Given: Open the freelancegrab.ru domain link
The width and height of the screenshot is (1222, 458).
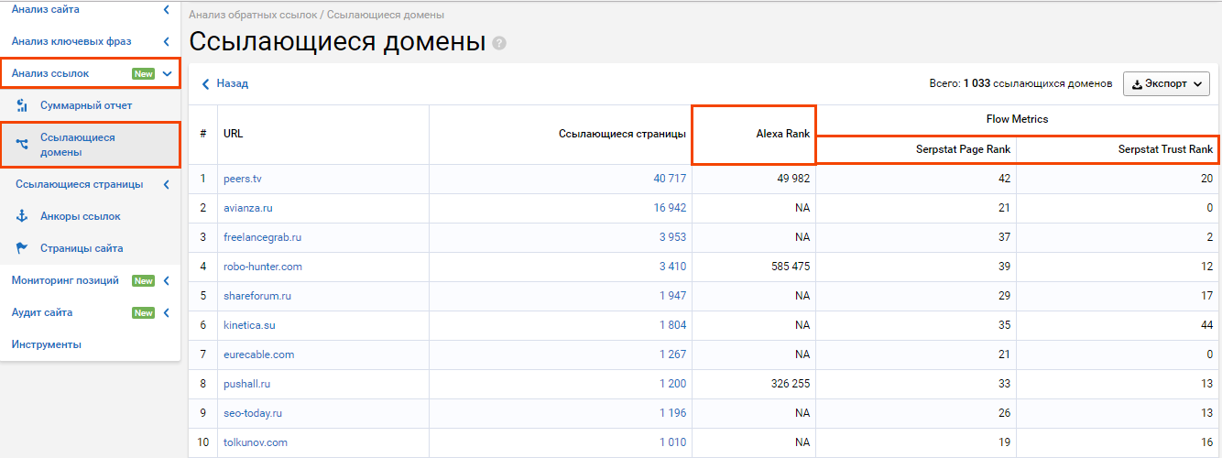Looking at the screenshot, I should pos(262,237).
